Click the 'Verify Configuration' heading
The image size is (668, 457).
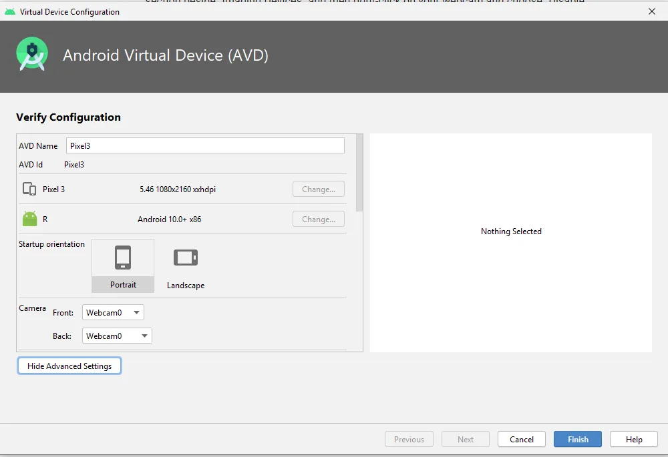click(x=68, y=117)
